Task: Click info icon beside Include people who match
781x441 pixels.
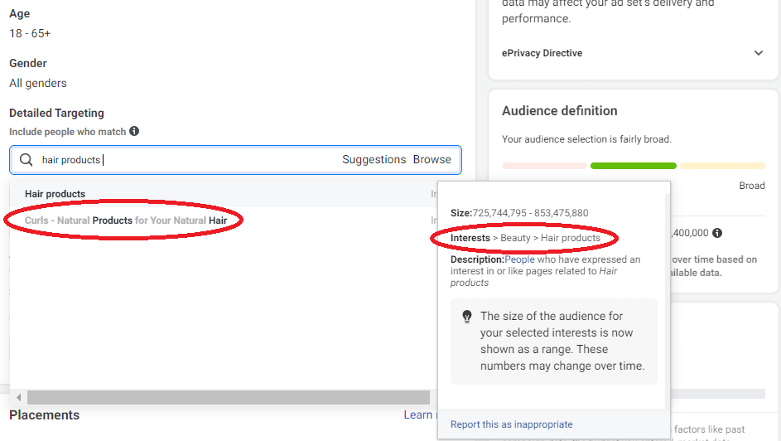Action: [x=134, y=131]
